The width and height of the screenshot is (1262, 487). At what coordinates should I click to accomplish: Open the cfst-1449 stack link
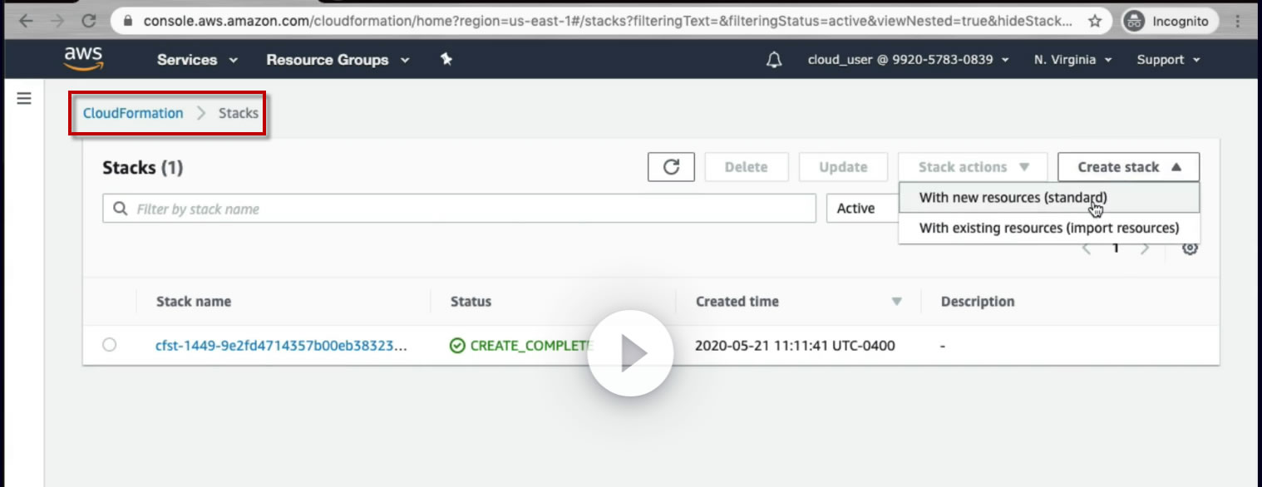[x=281, y=345]
